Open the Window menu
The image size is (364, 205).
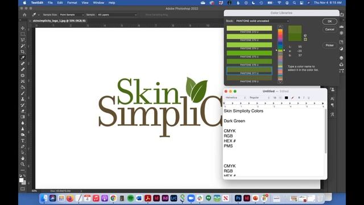[x=98, y=3]
